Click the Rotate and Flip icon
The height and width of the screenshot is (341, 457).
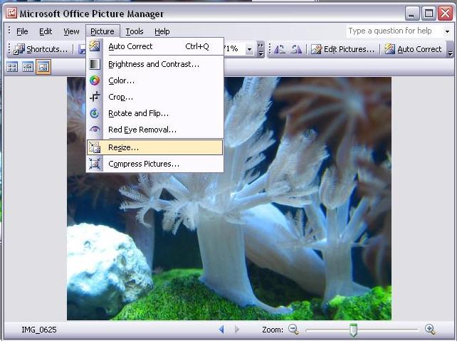coord(95,113)
